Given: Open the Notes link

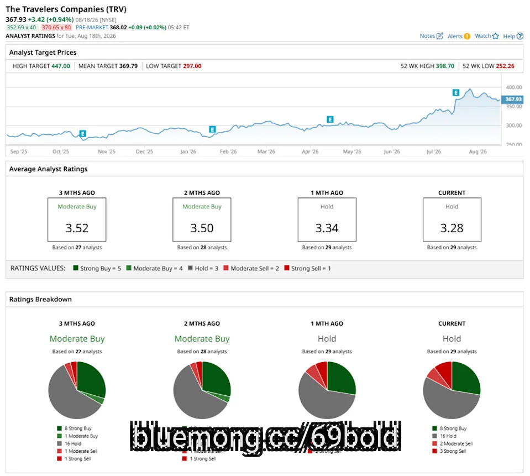Looking at the screenshot, I should (427, 36).
